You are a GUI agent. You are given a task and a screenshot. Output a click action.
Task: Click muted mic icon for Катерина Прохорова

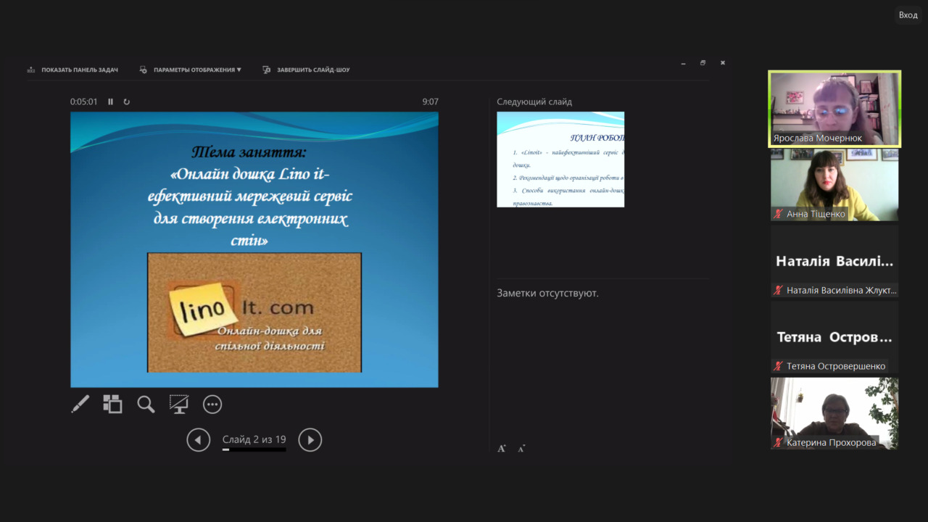coord(779,442)
